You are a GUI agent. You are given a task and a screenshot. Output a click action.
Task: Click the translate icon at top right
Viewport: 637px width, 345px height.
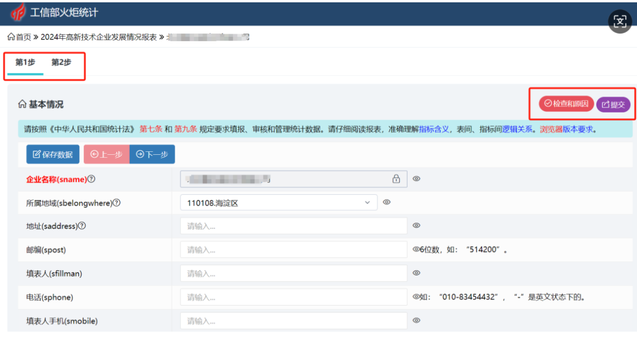point(620,22)
